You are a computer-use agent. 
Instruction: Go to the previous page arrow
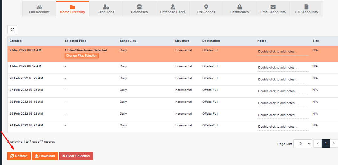317,144
